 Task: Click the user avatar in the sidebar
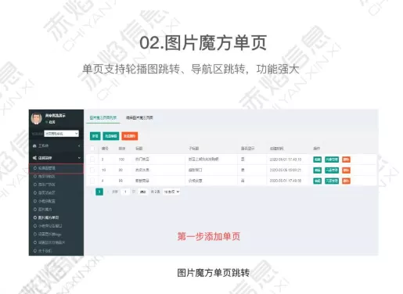point(37,119)
